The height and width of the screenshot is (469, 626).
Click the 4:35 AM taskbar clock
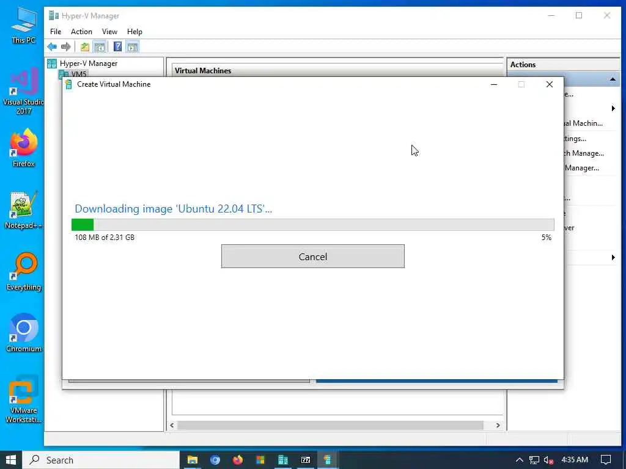(x=575, y=460)
